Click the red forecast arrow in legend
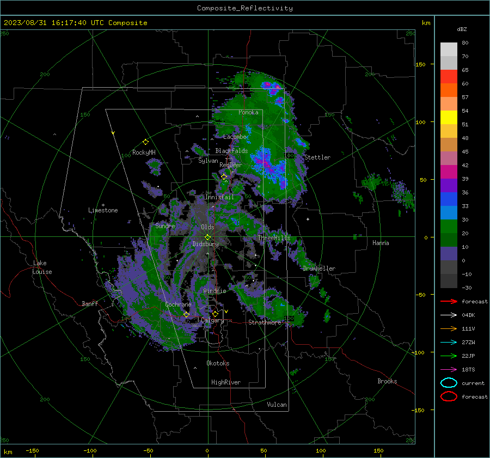 point(449,301)
